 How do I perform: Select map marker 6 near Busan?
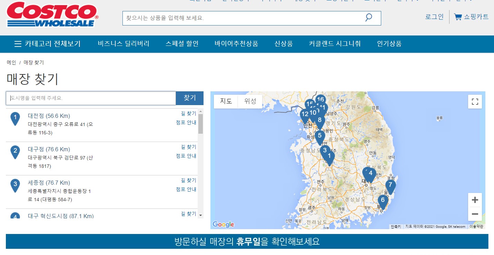click(383, 202)
